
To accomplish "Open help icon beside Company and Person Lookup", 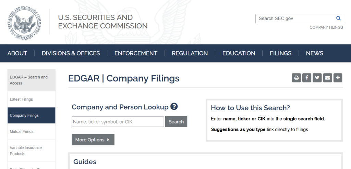I will point(174,106).
